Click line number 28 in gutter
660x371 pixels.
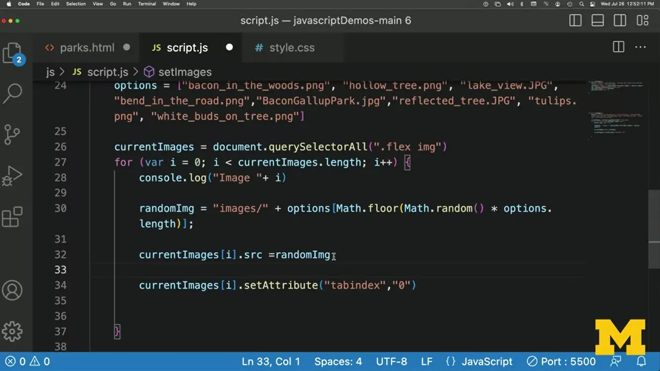point(60,178)
